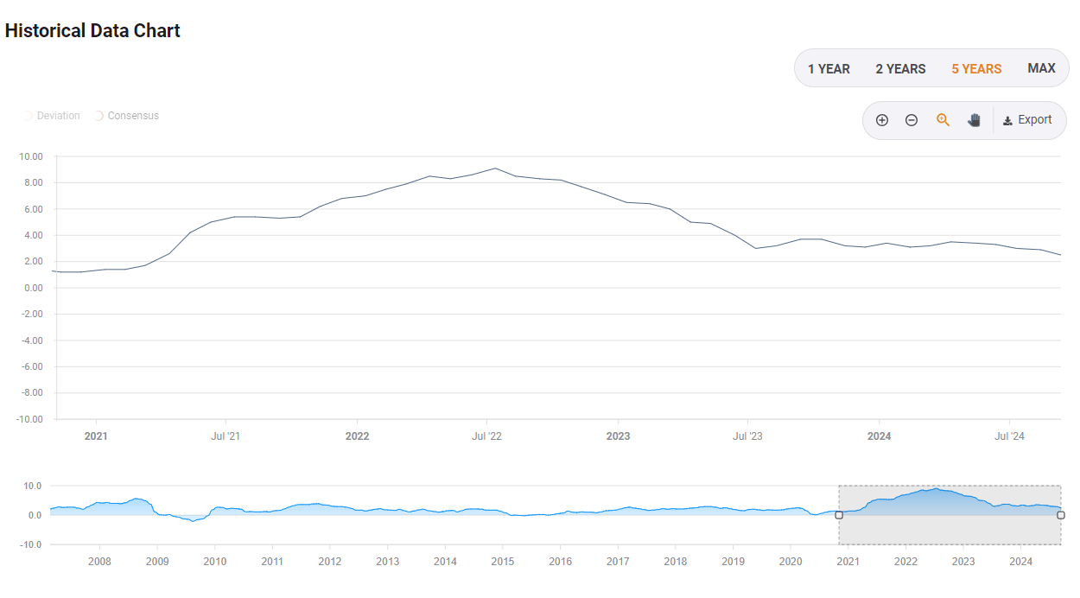The image size is (1080, 598).
Task: Click the 2021 label on the main chart axis
Action: (96, 436)
